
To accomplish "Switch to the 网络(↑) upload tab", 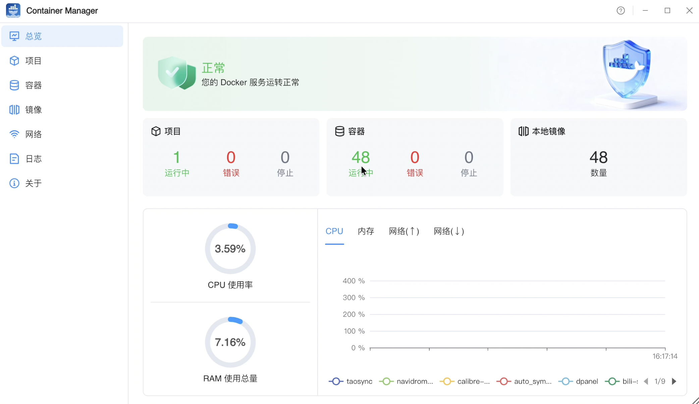I will pos(404,231).
